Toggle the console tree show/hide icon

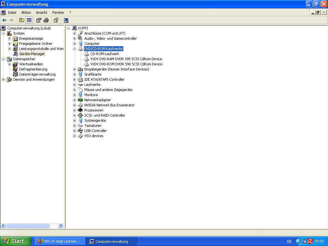pyautogui.click(x=29, y=20)
